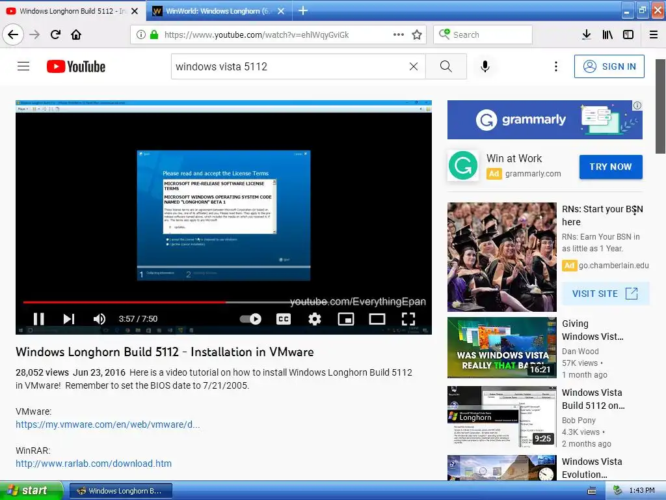Open the browser home page

(x=76, y=35)
